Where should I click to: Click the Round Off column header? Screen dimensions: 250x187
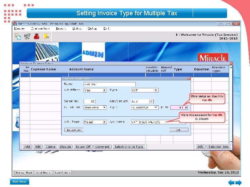(x=166, y=69)
